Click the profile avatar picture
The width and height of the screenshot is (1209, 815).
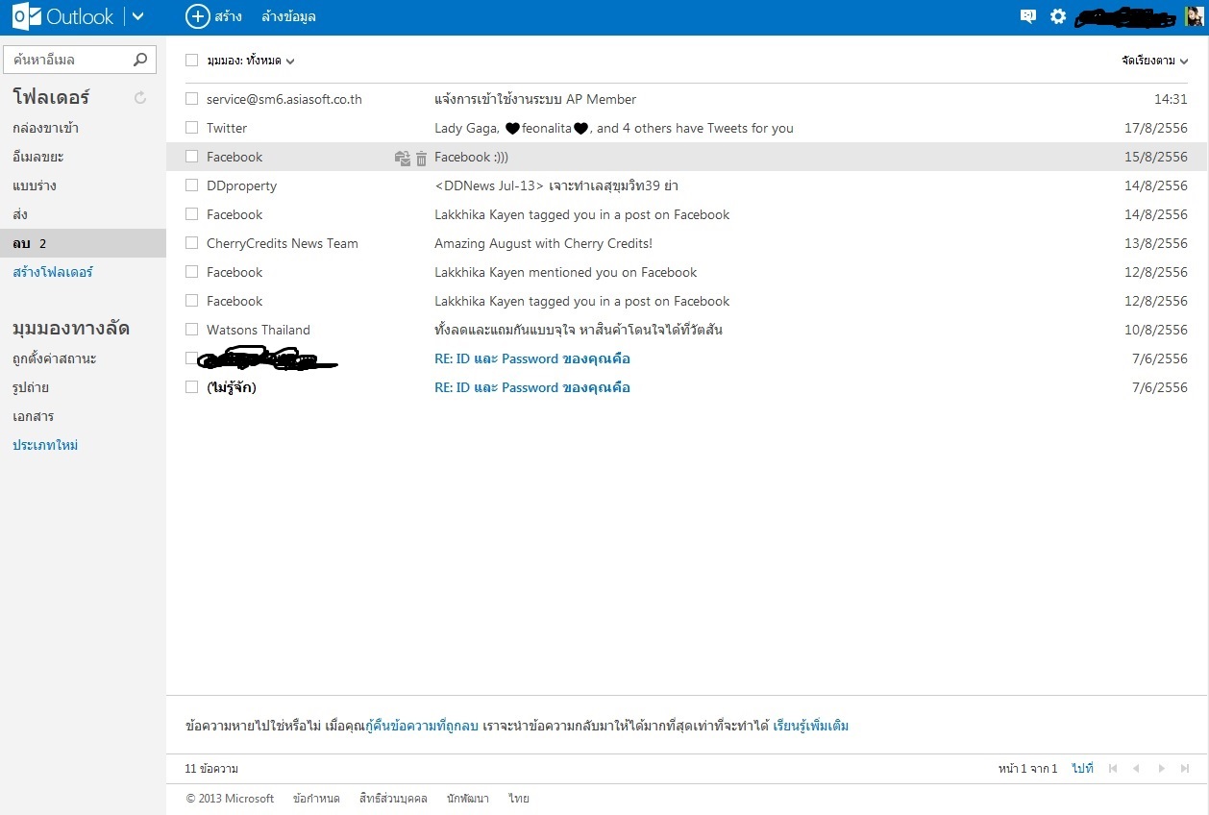coord(1194,16)
